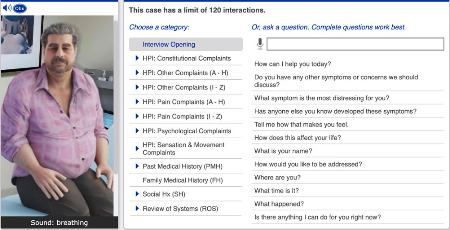Click the question text input field

355,44
